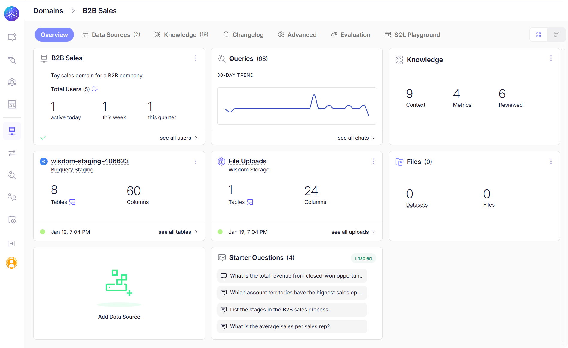Viewport: 568px width, 348px height.
Task: Open the new chat icon in the sidebar
Action: pos(12,37)
